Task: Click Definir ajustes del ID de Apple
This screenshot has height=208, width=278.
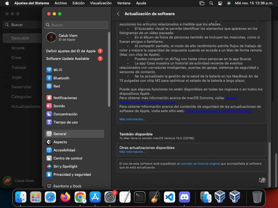Action: pyautogui.click(x=74, y=51)
